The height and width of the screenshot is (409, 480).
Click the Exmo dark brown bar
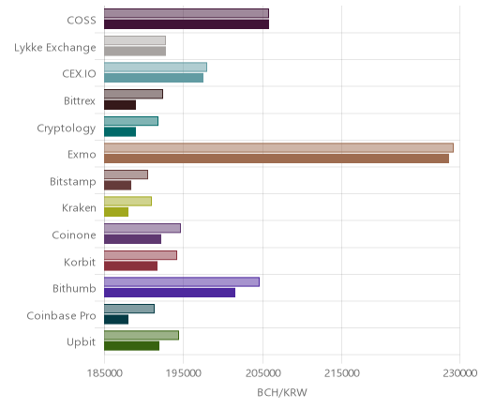pos(277,159)
